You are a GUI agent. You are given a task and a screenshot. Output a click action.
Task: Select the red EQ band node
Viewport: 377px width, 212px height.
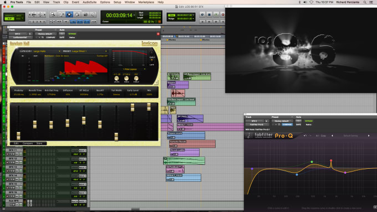pyautogui.click(x=331, y=161)
